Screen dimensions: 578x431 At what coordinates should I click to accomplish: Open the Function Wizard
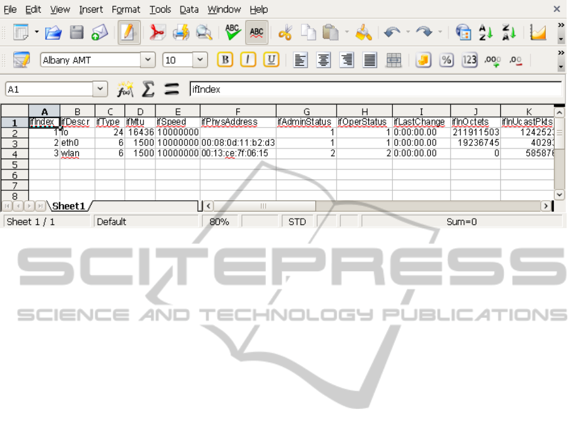125,89
